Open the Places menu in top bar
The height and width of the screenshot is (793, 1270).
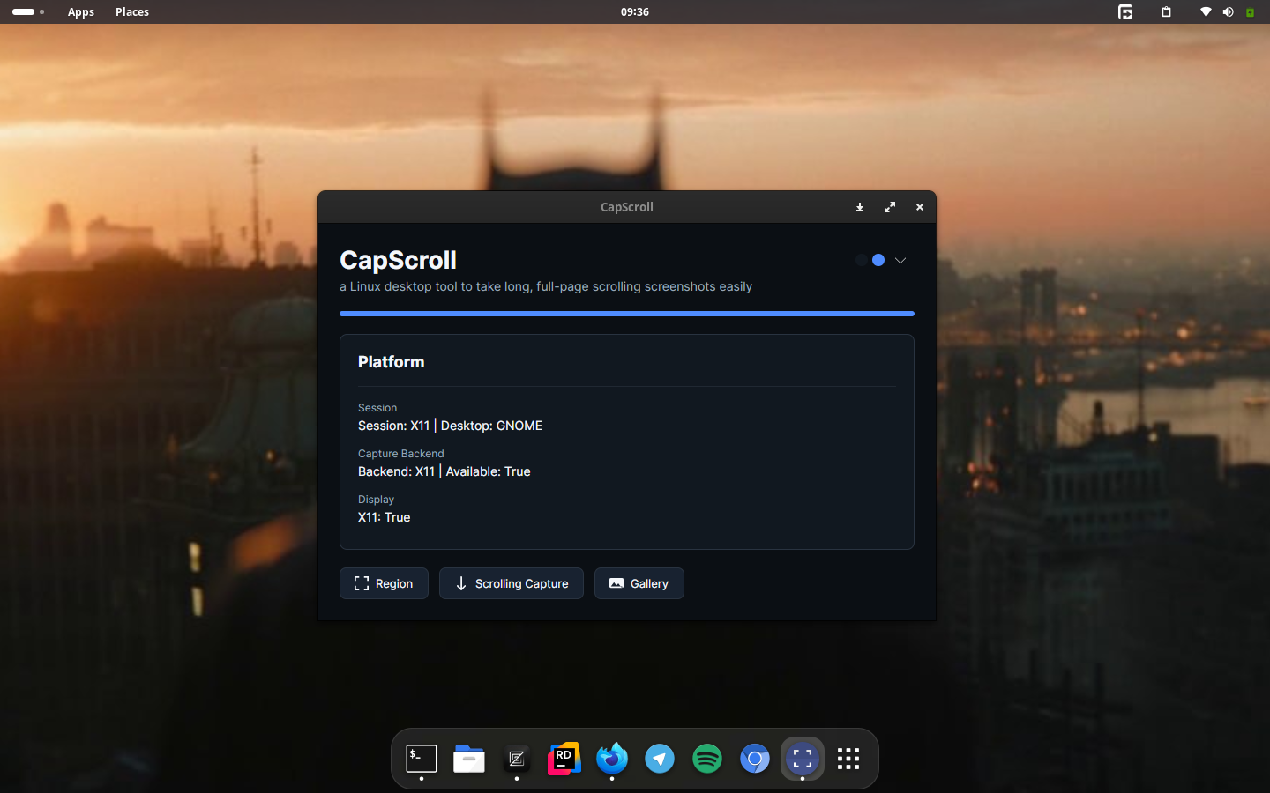(x=132, y=11)
